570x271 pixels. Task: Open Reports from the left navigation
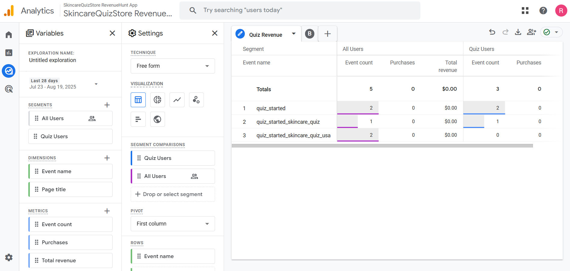[9, 53]
